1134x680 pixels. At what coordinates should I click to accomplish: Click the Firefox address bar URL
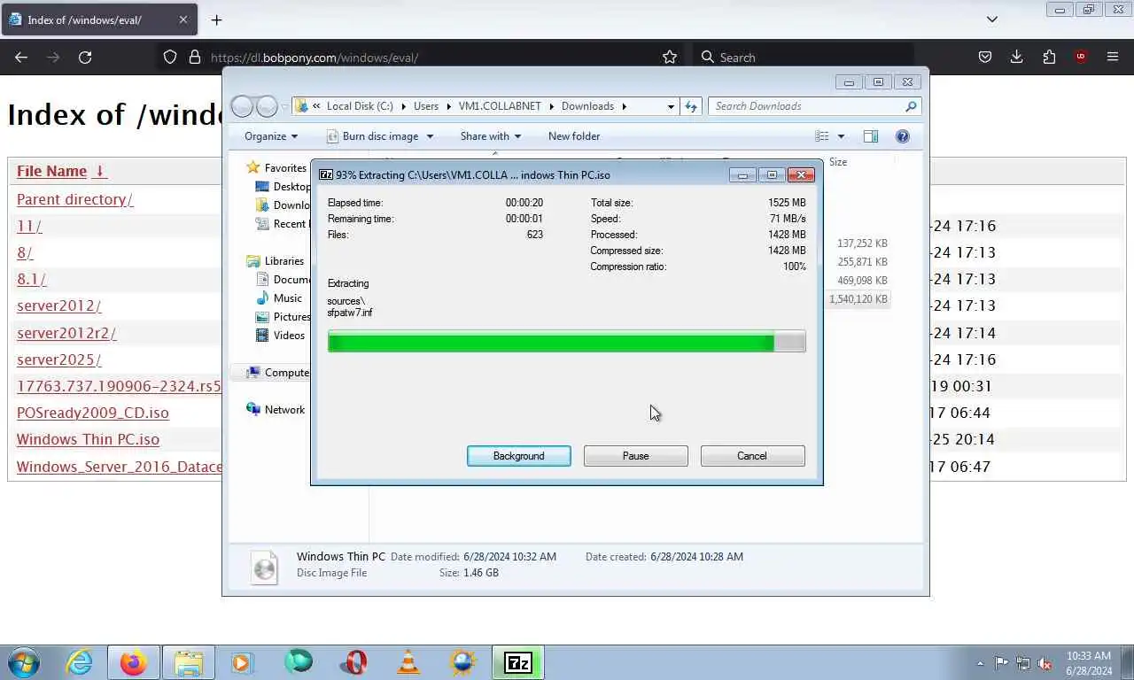(314, 58)
